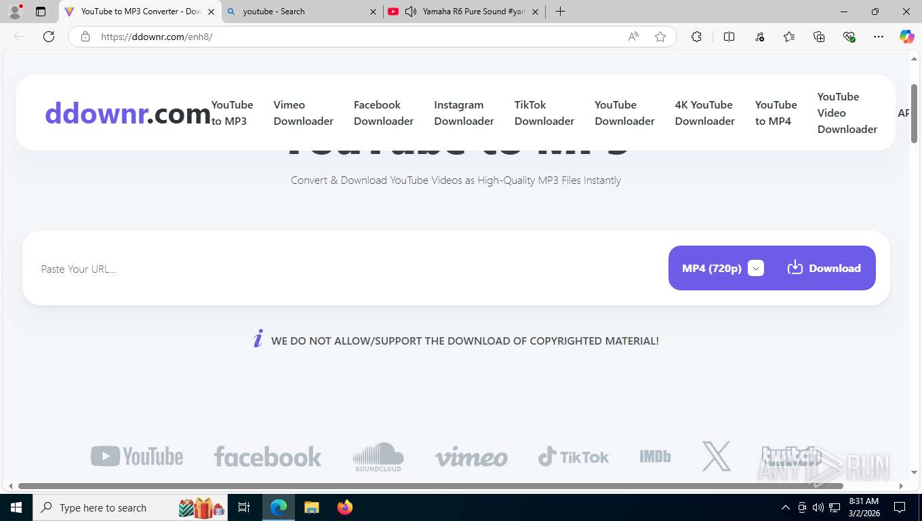Open Edge Settings and more menu
The image size is (922, 521).
click(879, 37)
